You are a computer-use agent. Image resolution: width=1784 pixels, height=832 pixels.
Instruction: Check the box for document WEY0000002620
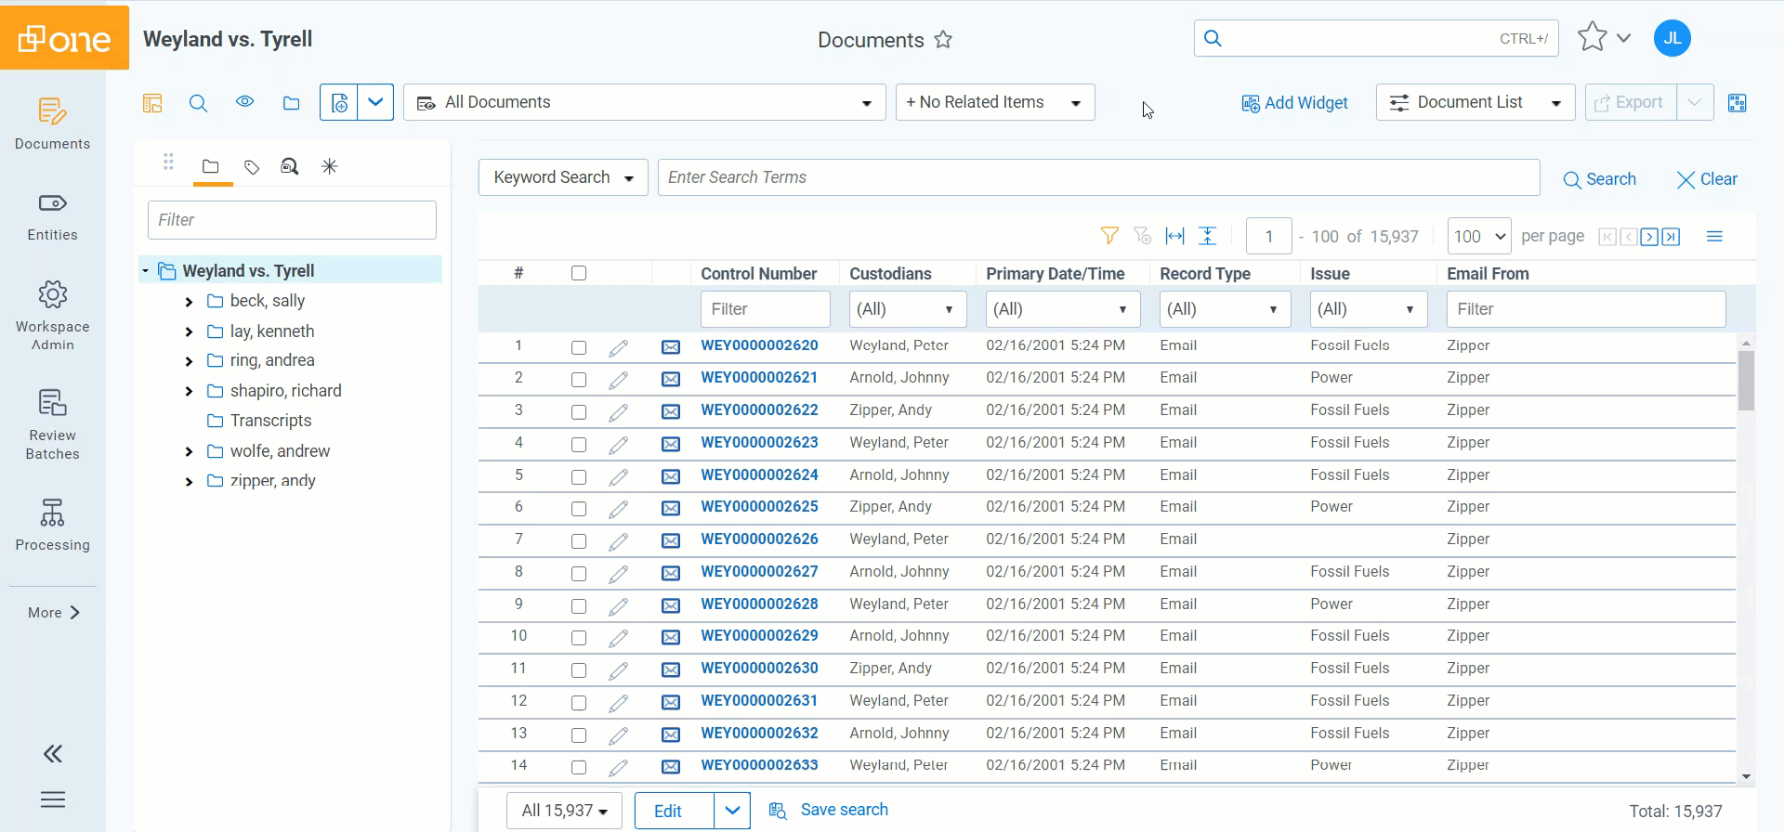coord(579,347)
